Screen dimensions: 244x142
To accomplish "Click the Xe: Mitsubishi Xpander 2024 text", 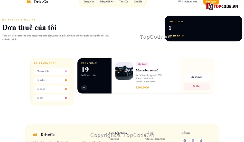I will click(x=149, y=75).
